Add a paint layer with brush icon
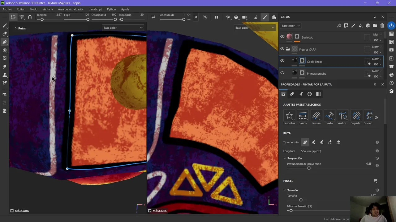The image size is (396, 222). [353, 26]
